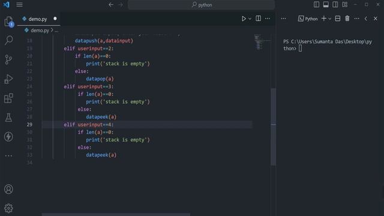Open the Customize Layout icon
The width and height of the screenshot is (384, 216).
345,5
